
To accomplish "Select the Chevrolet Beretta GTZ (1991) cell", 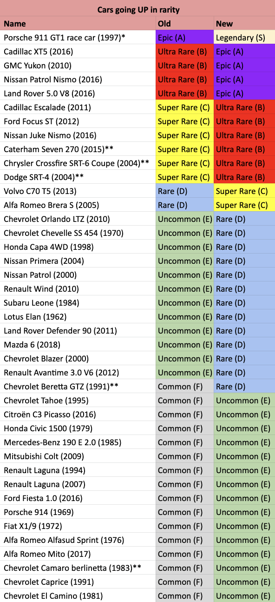I will click(78, 386).
